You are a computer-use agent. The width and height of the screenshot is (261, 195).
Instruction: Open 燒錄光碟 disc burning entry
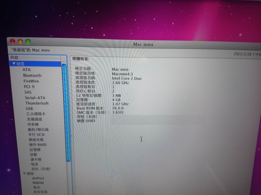coord(36,140)
